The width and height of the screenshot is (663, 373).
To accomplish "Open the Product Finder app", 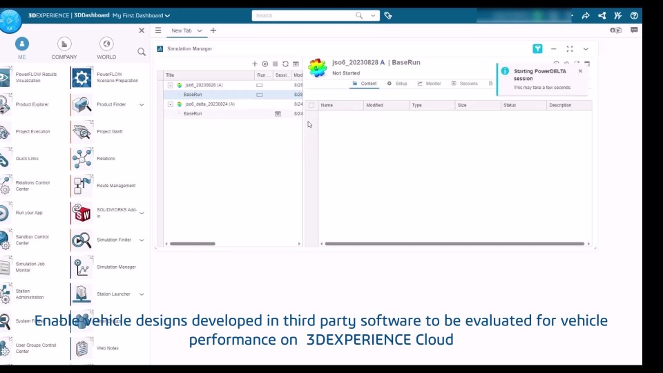I will (81, 104).
